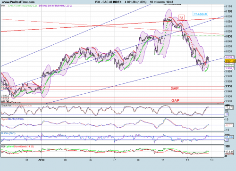Select the green SAR ATDMF indicator label

pyautogui.click(x=22, y=6)
